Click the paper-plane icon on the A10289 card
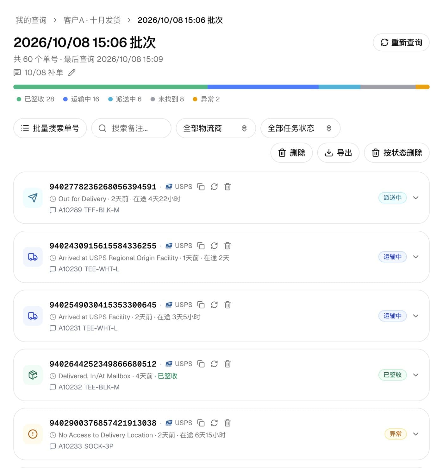 [x=33, y=198]
